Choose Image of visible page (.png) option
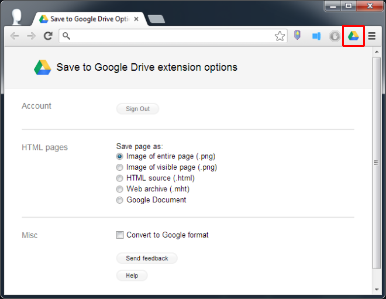The image size is (386, 299). (120, 167)
